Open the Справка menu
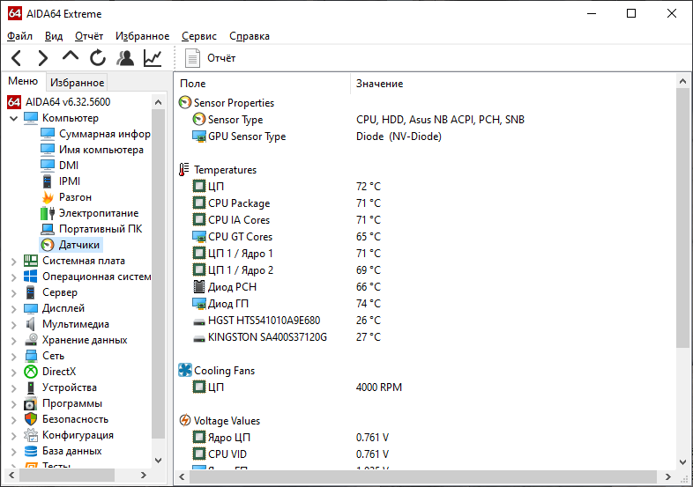The height and width of the screenshot is (487, 693). [x=250, y=36]
